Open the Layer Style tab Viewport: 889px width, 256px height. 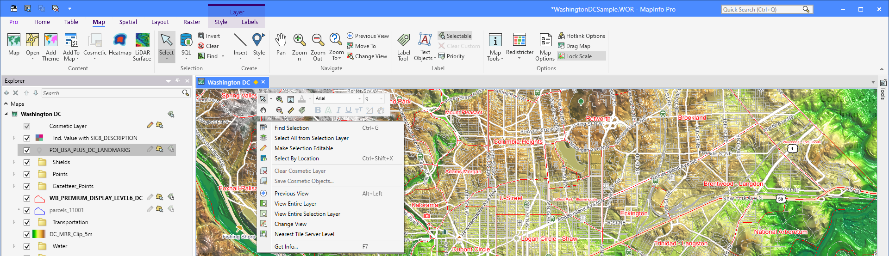pos(221,22)
